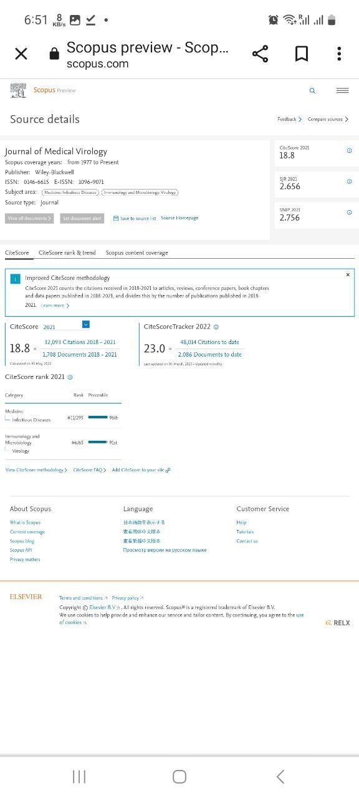
Task: Click the info icon beside SNIP 2021
Action: point(349,212)
